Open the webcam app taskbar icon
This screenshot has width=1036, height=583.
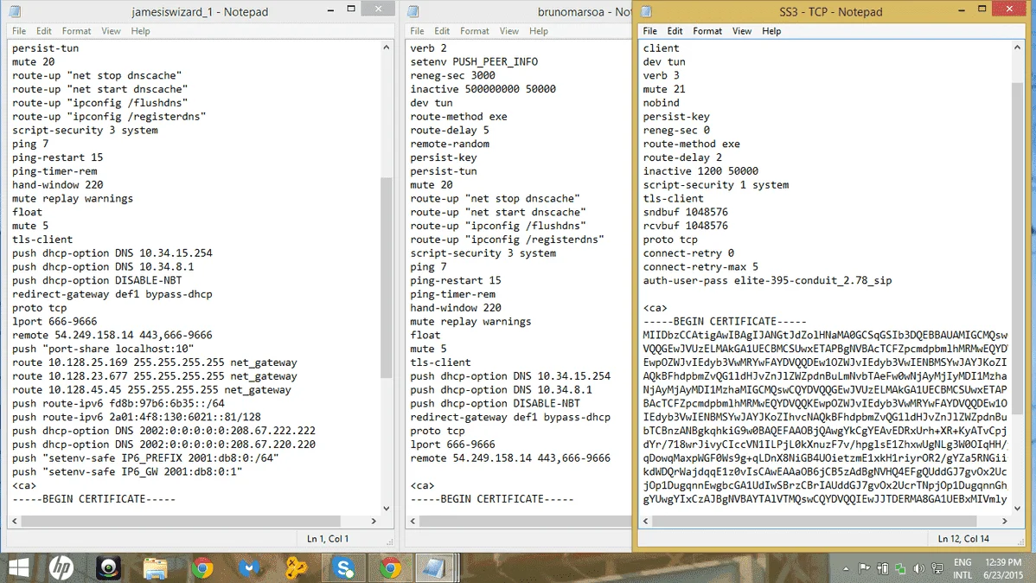(x=108, y=567)
